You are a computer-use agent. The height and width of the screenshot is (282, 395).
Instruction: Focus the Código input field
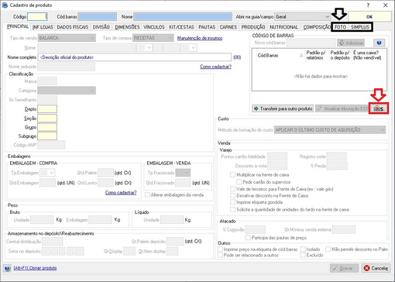coord(37,17)
